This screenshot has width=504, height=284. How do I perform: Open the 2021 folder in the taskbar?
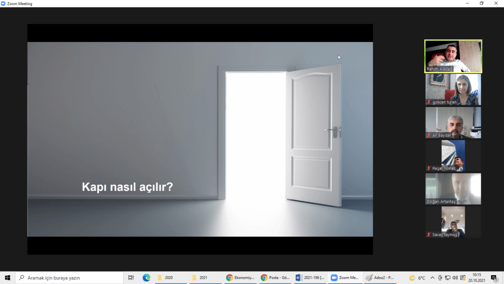pyautogui.click(x=205, y=278)
